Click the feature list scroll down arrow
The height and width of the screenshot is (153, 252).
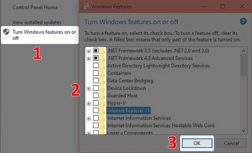click(243, 130)
